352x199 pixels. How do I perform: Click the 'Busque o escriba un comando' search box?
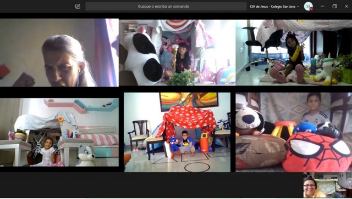[166, 6]
